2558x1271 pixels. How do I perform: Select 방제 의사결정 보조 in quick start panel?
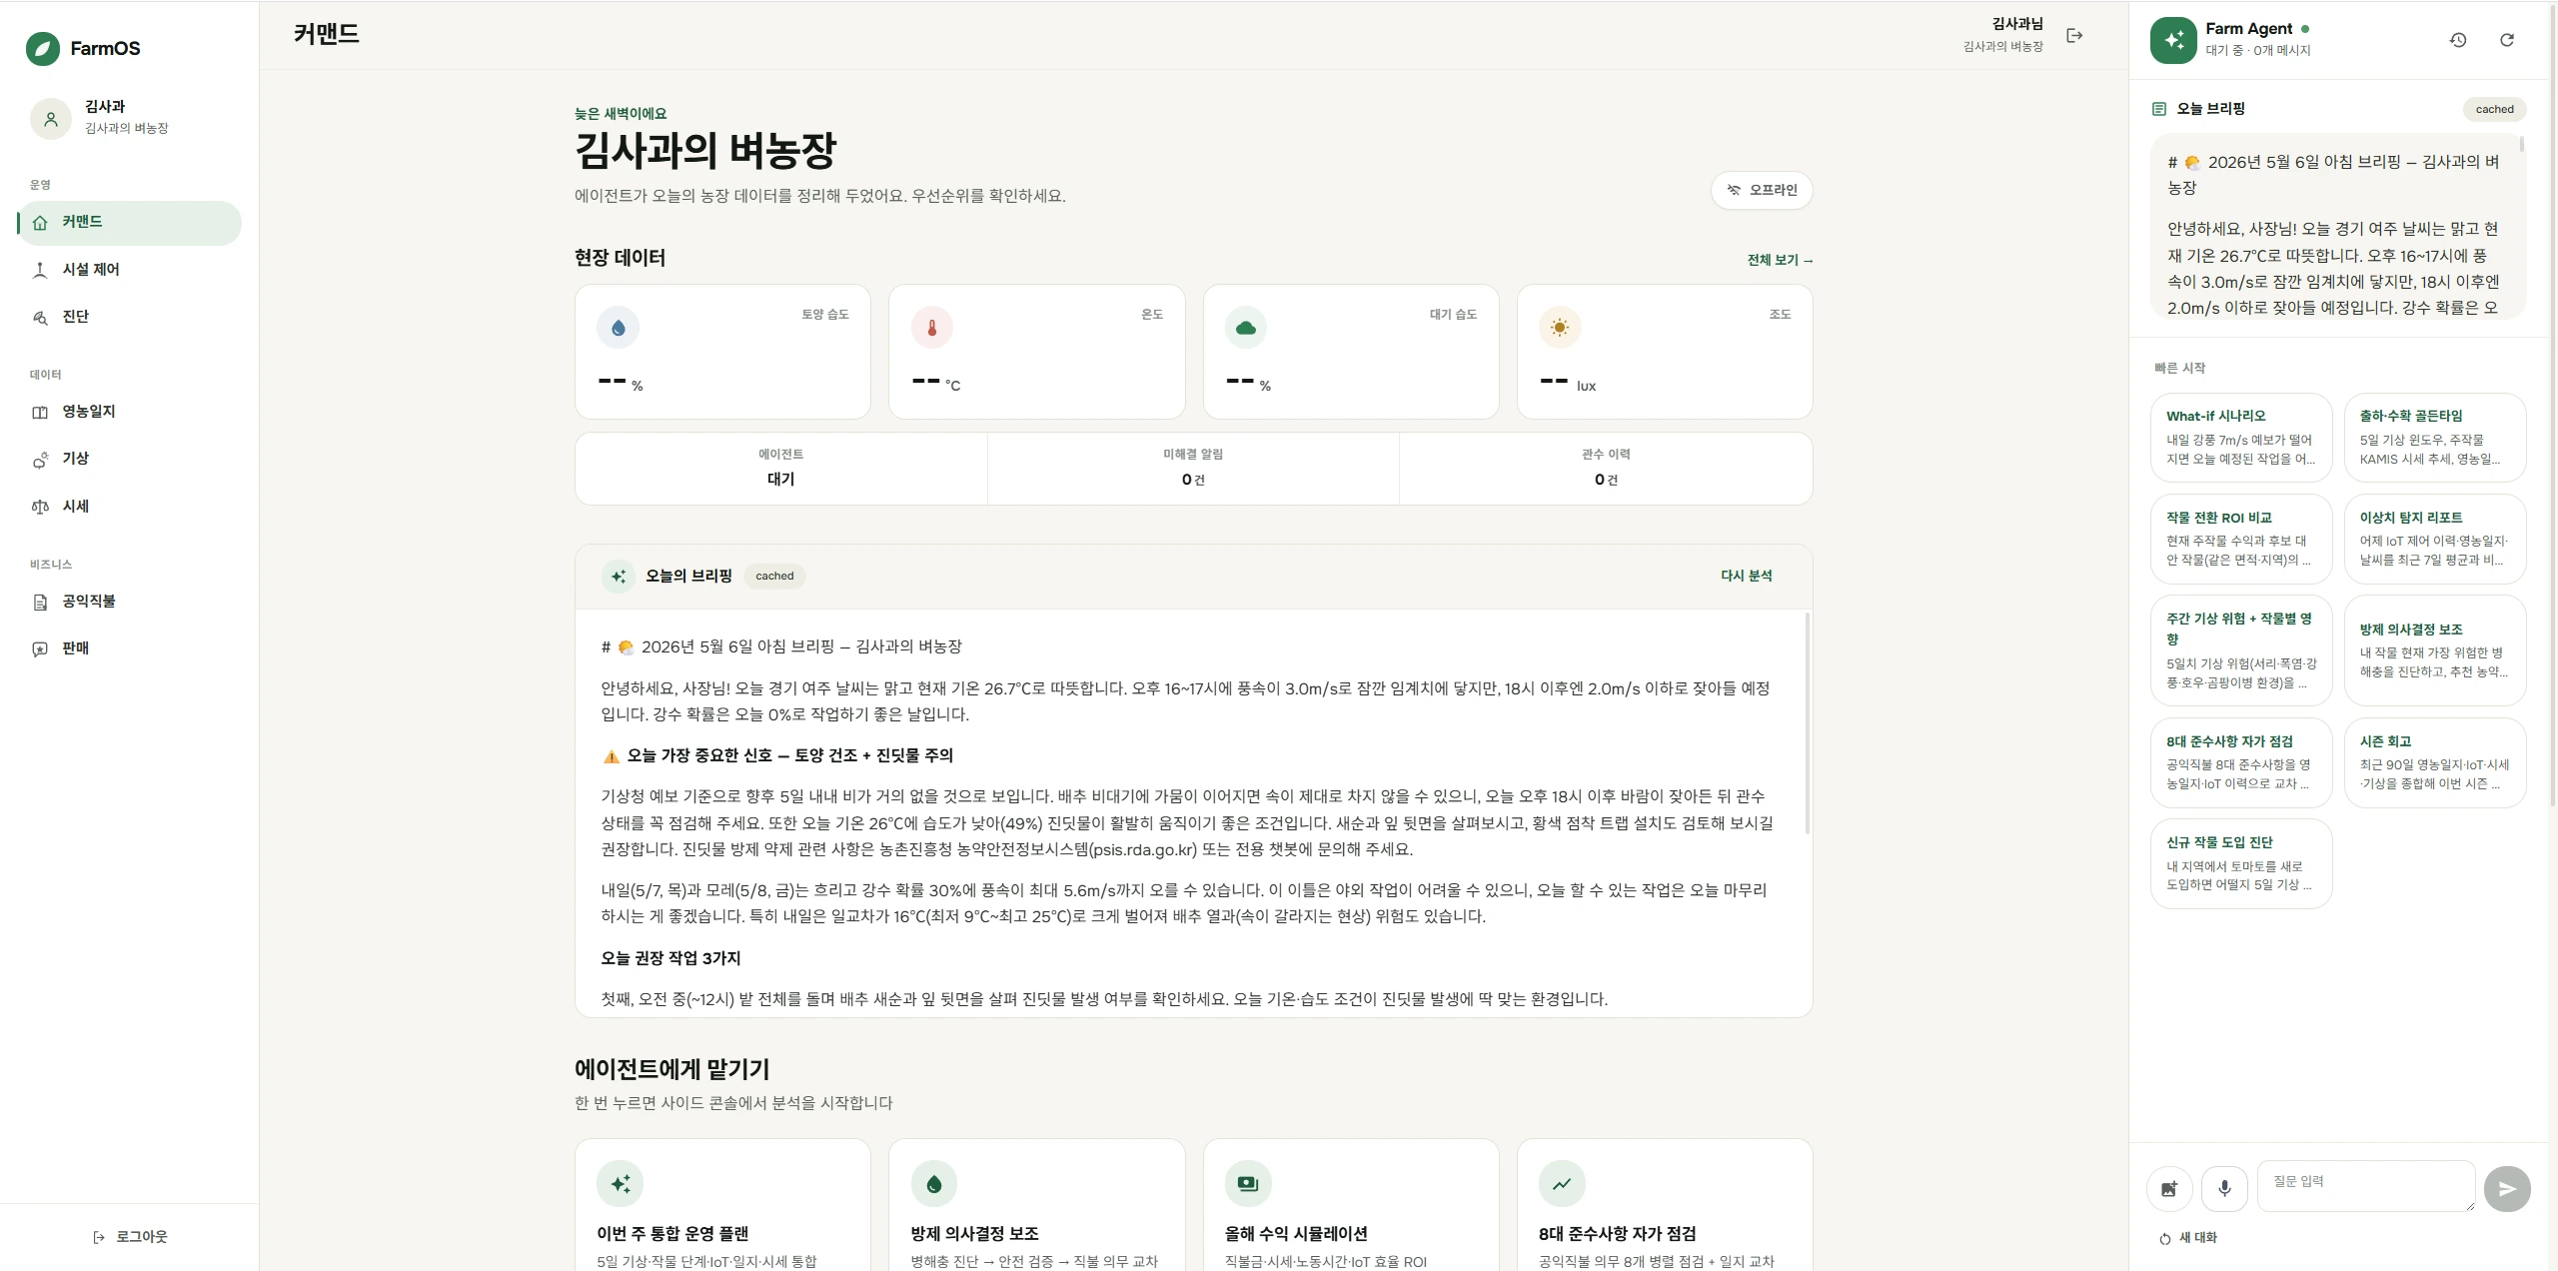[x=2435, y=650]
